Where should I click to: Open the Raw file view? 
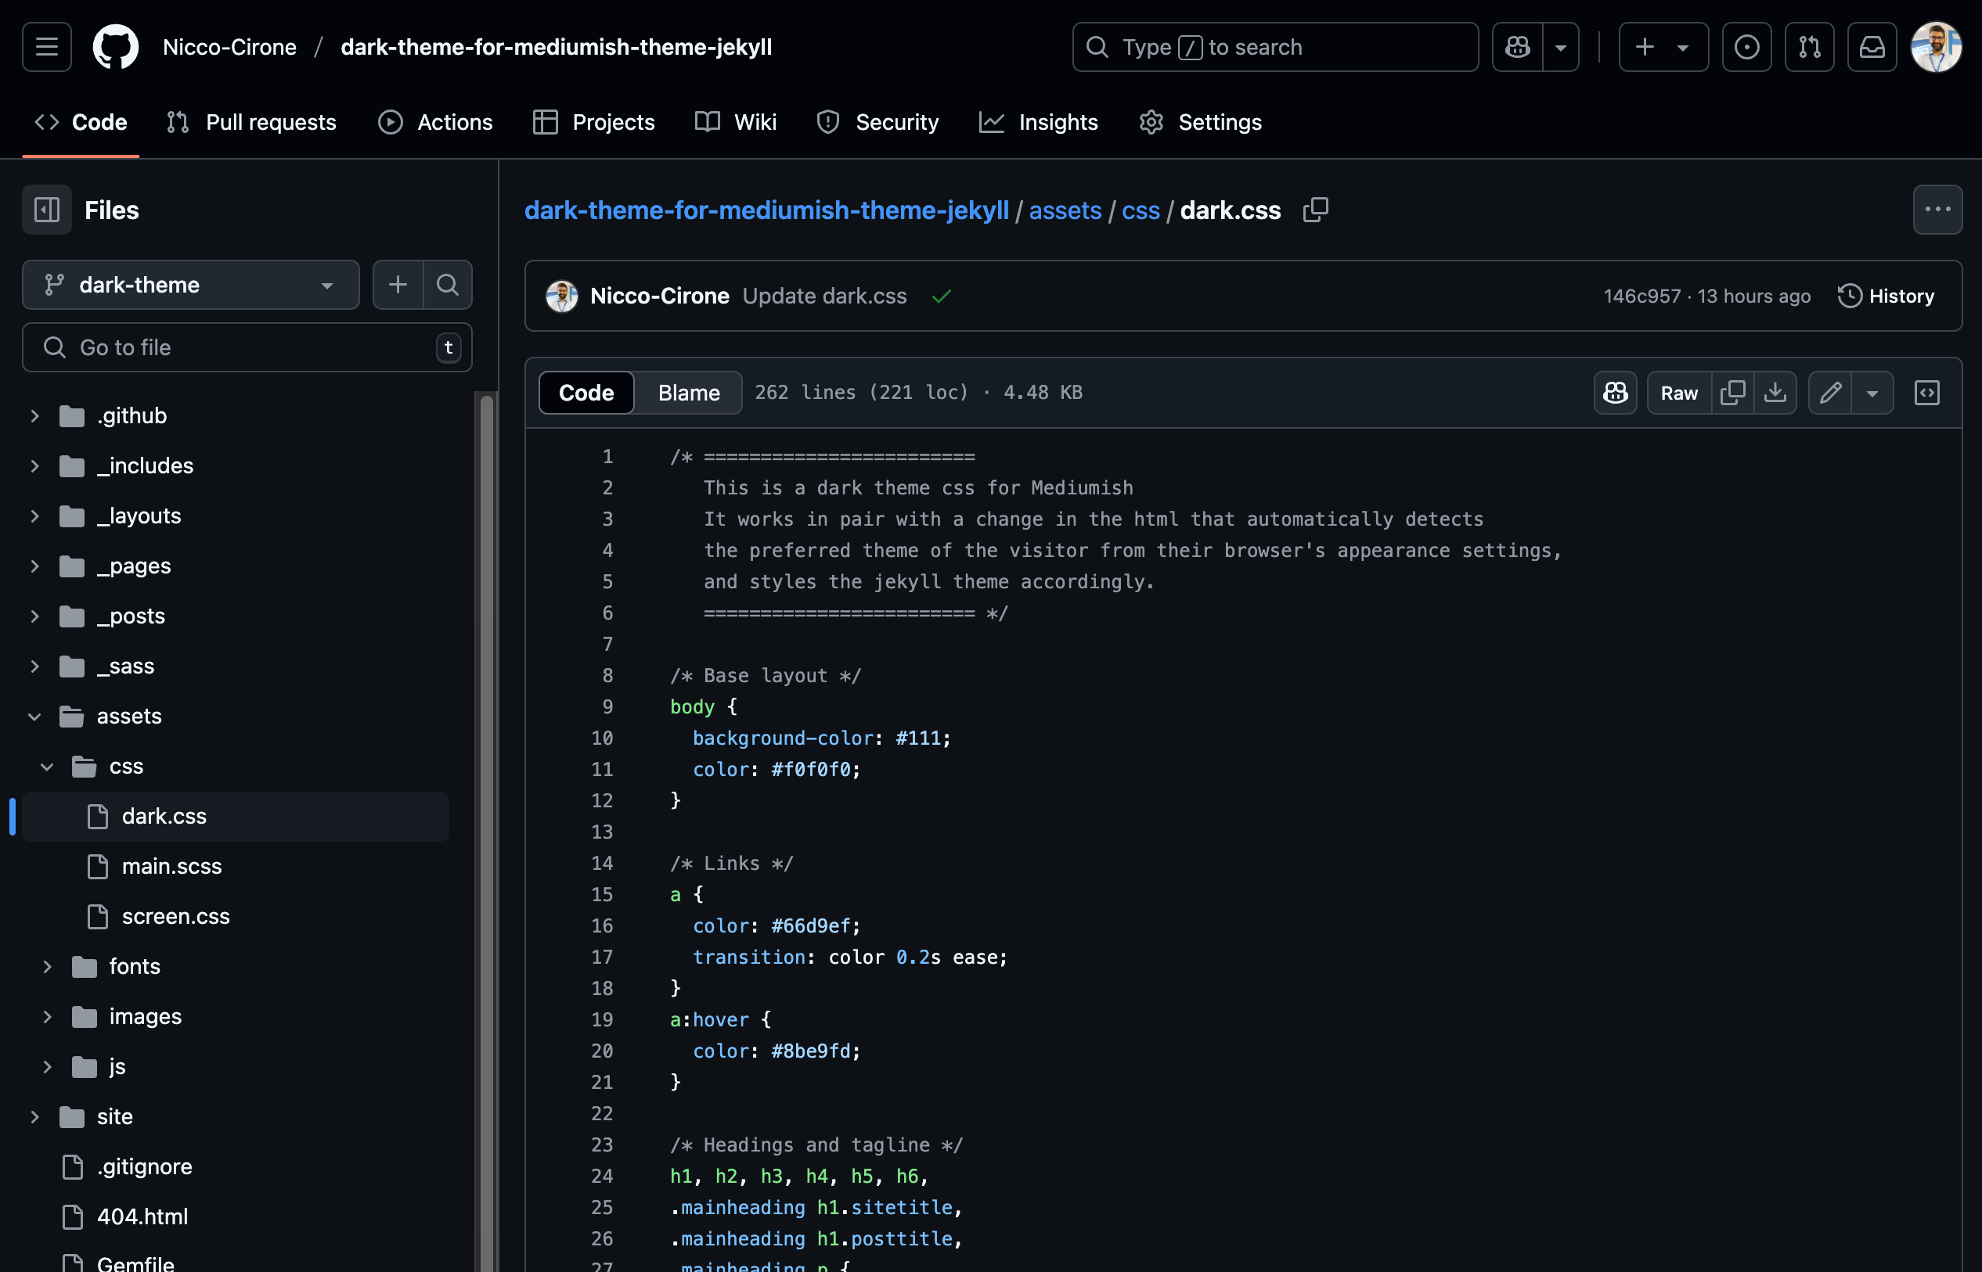click(1678, 393)
